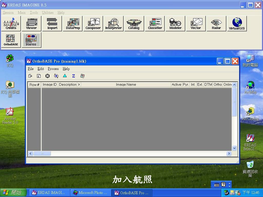This screenshot has width=263, height=197.
Task: Launch Stereo Analyst module
Action: (32, 40)
